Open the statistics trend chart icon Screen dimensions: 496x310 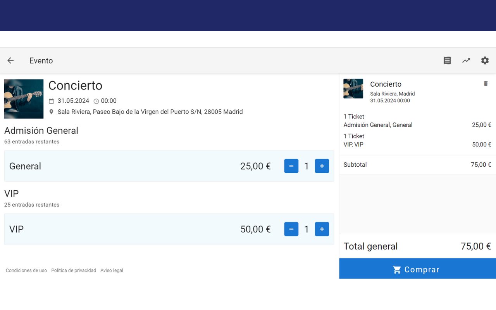[466, 60]
